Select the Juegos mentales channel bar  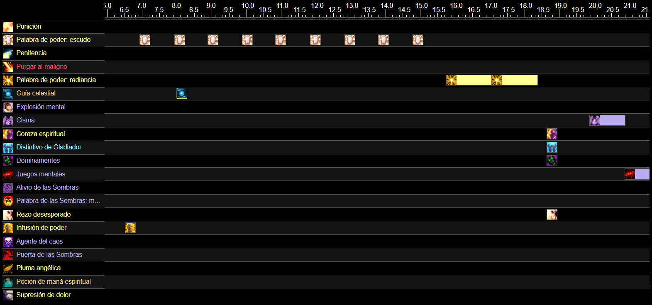click(637, 174)
